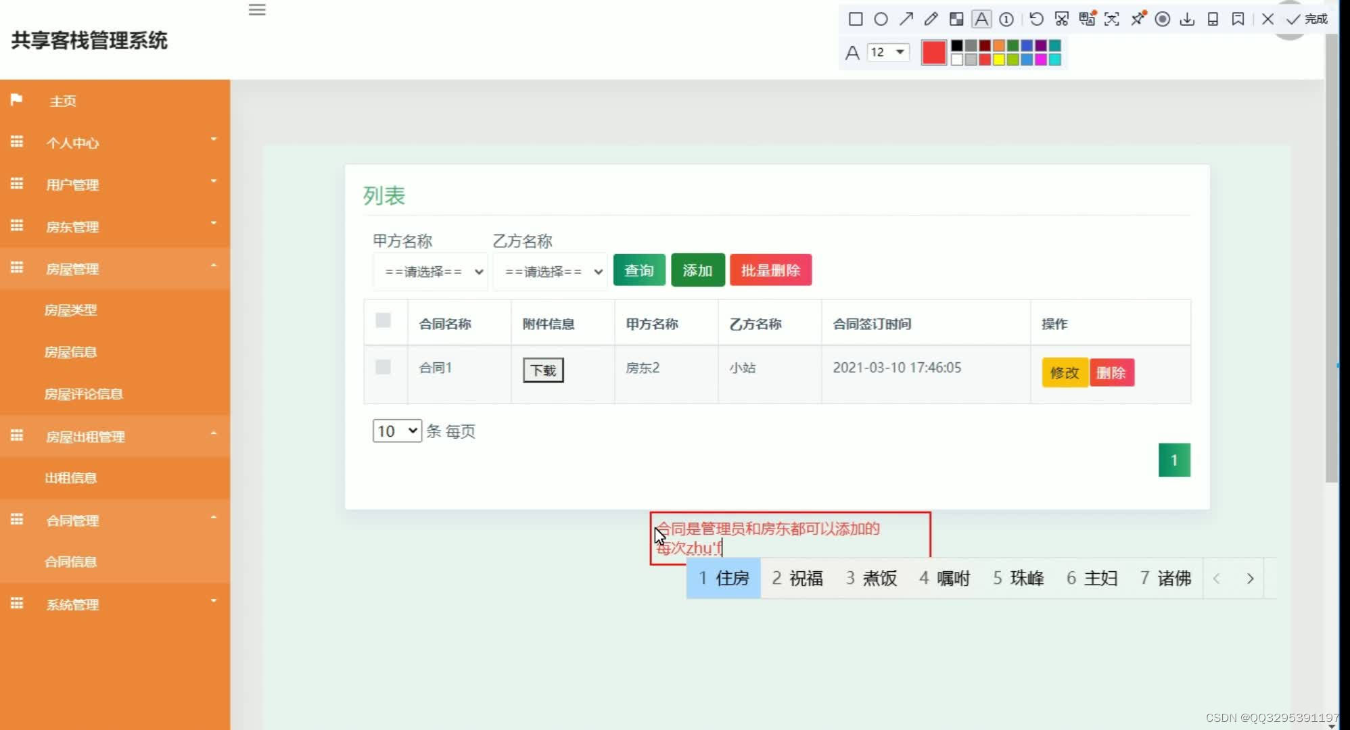This screenshot has height=730, width=1350.
Task: Pin the screenshot to screen
Action: point(1138,19)
